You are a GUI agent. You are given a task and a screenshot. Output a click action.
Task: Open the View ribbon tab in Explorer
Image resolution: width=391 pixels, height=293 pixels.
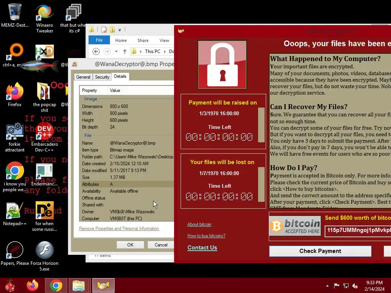tap(164, 40)
